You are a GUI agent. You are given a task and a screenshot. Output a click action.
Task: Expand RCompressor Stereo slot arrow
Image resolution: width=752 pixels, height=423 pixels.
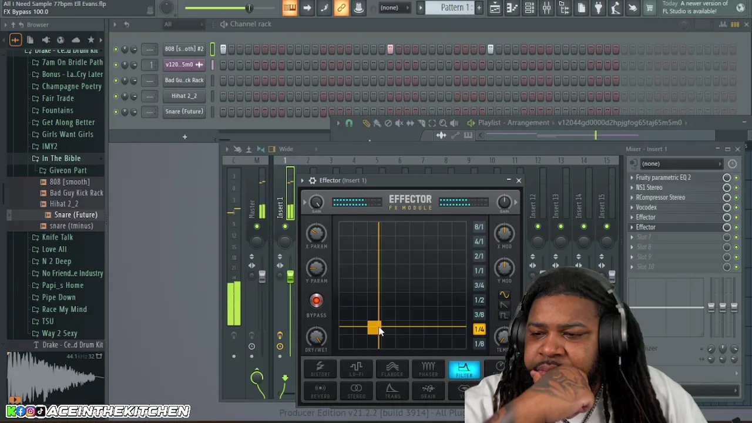point(632,197)
